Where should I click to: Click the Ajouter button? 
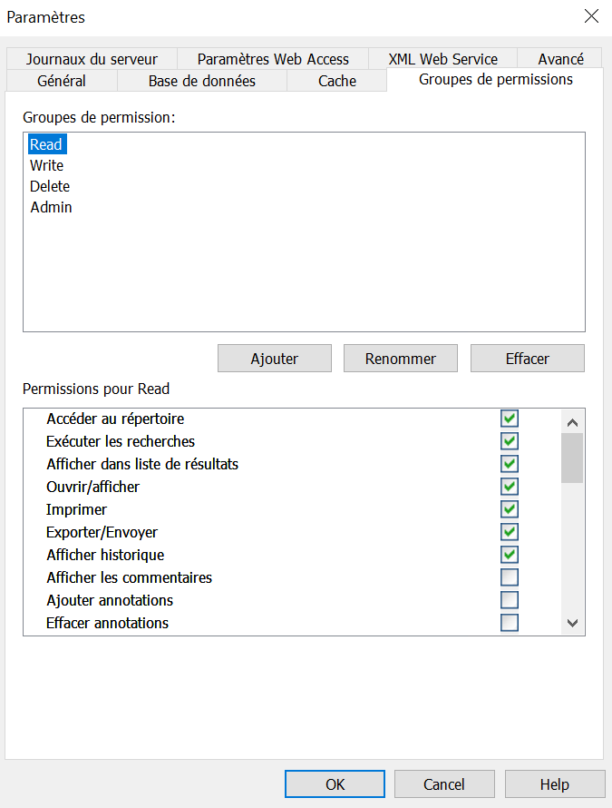tap(275, 358)
